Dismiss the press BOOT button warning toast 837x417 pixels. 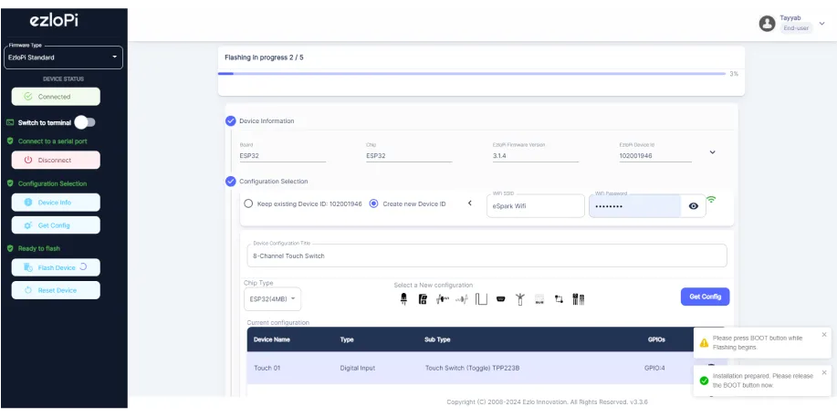pos(823,335)
